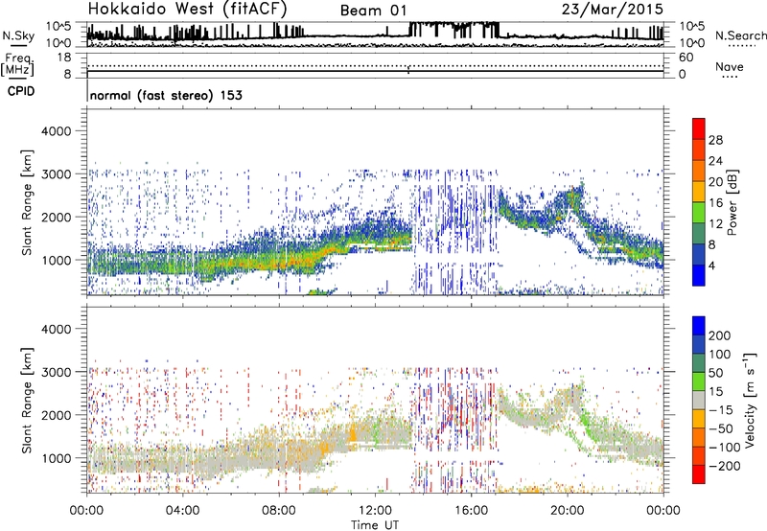
Task: Click the 'Power [dB]' colorbar label
Action: 732,202
